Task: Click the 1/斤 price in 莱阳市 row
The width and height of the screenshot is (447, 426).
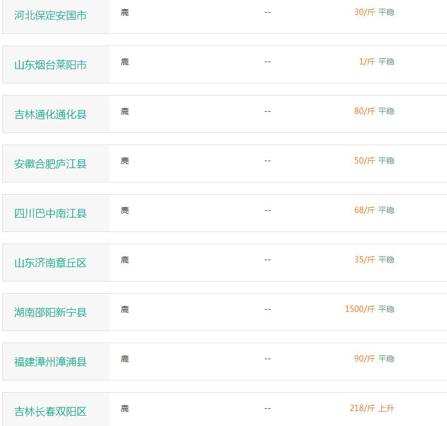Action: pyautogui.click(x=366, y=62)
